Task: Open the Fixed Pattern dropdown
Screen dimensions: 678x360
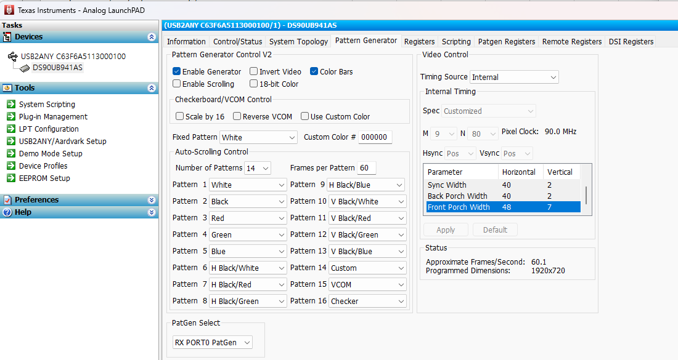Action: coord(258,137)
